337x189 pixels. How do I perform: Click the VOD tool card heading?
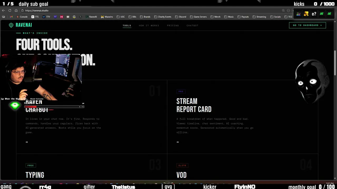pos(181,175)
